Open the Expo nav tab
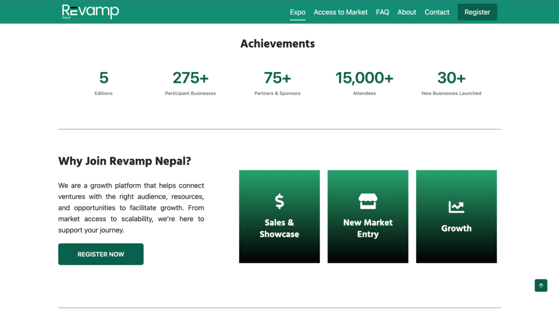 click(x=298, y=12)
